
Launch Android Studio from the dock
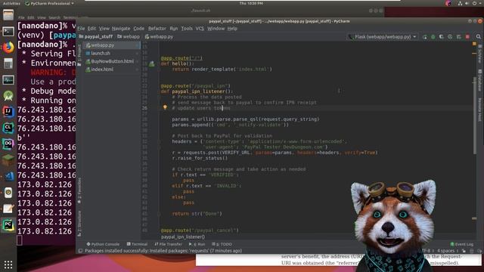8,96
